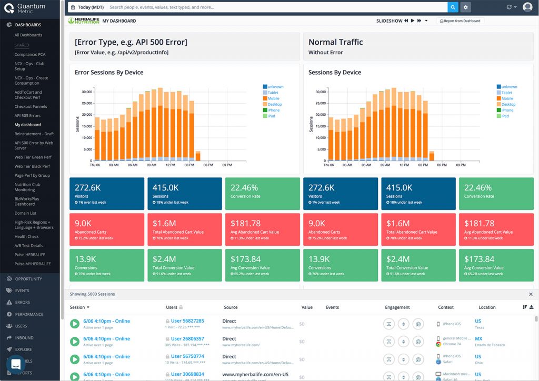Click scroll engagement icon in User 56827285 row
Screen dimensions: 539x381
(x=404, y=324)
